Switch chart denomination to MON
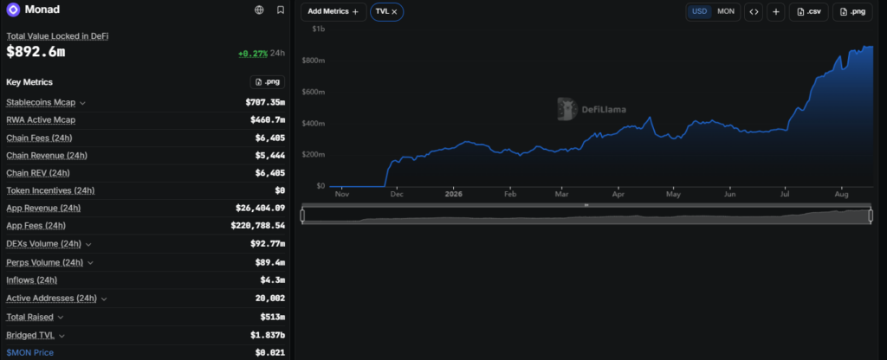This screenshot has height=360, width=887. click(726, 11)
